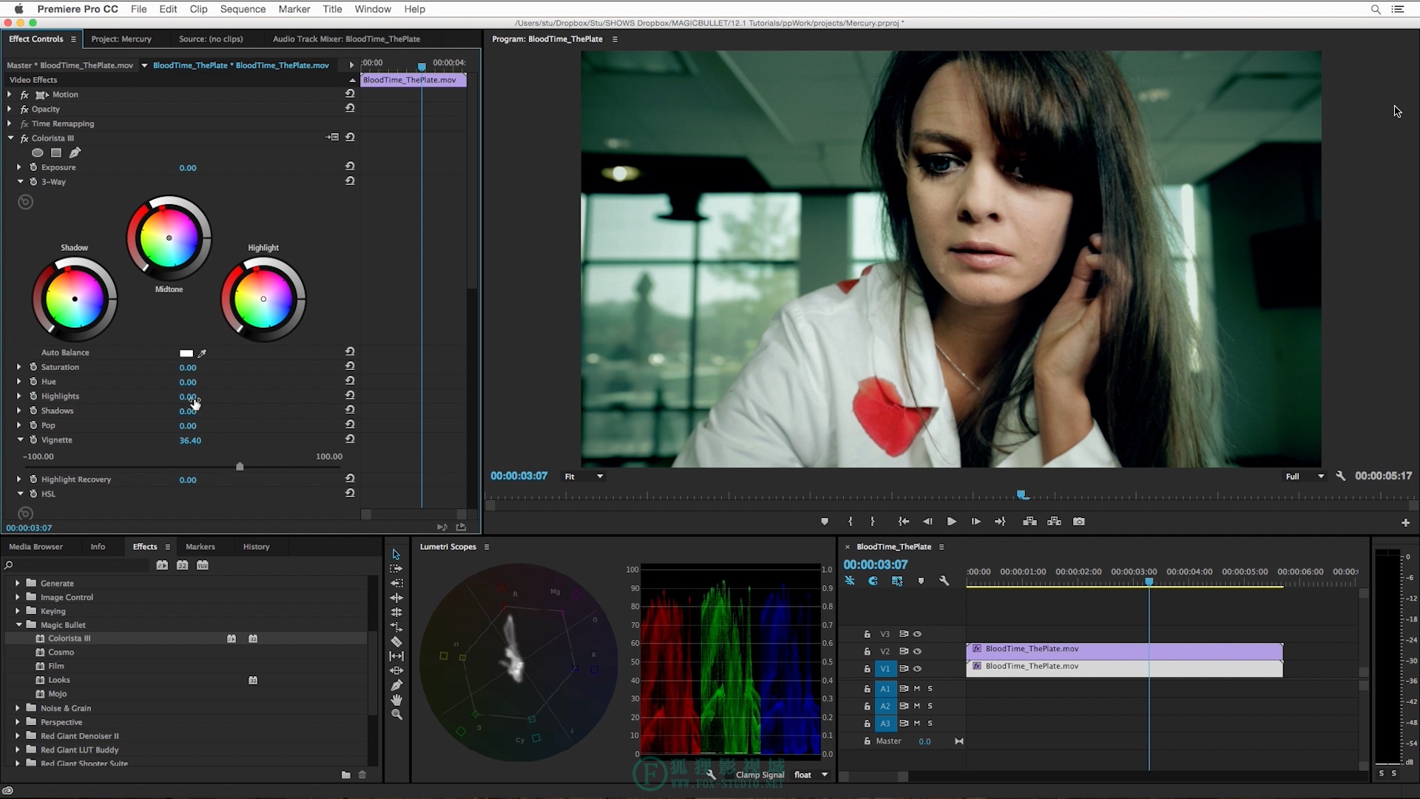The image size is (1420, 799).
Task: Select the Hand tool
Action: pyautogui.click(x=396, y=700)
